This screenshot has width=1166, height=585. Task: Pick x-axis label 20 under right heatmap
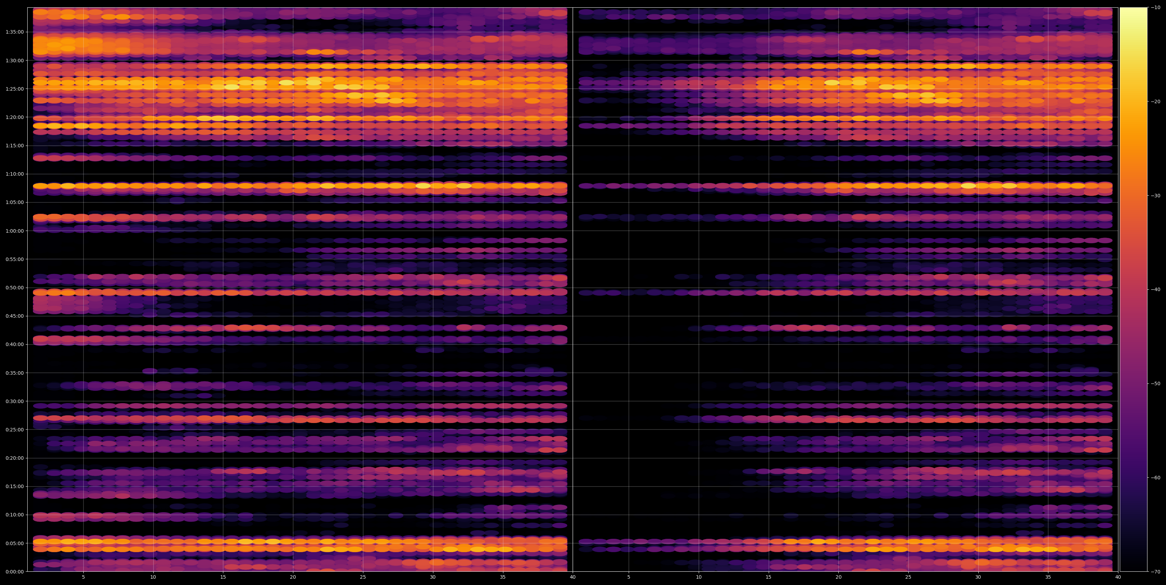tap(838, 577)
